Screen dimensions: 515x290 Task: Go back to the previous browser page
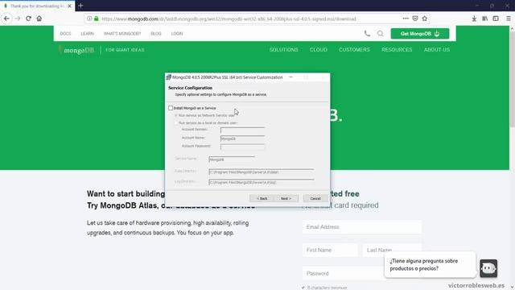tap(6, 19)
